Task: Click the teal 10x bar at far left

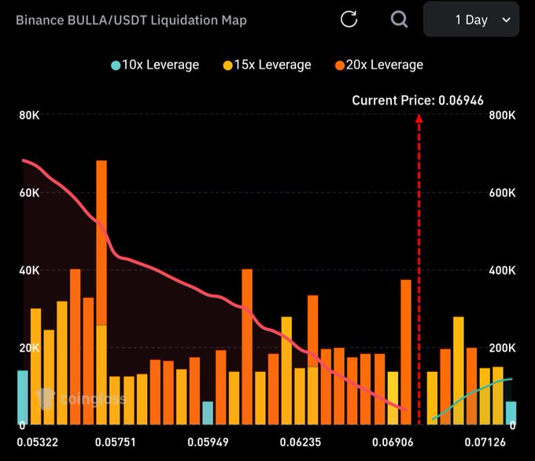Action: [x=23, y=397]
